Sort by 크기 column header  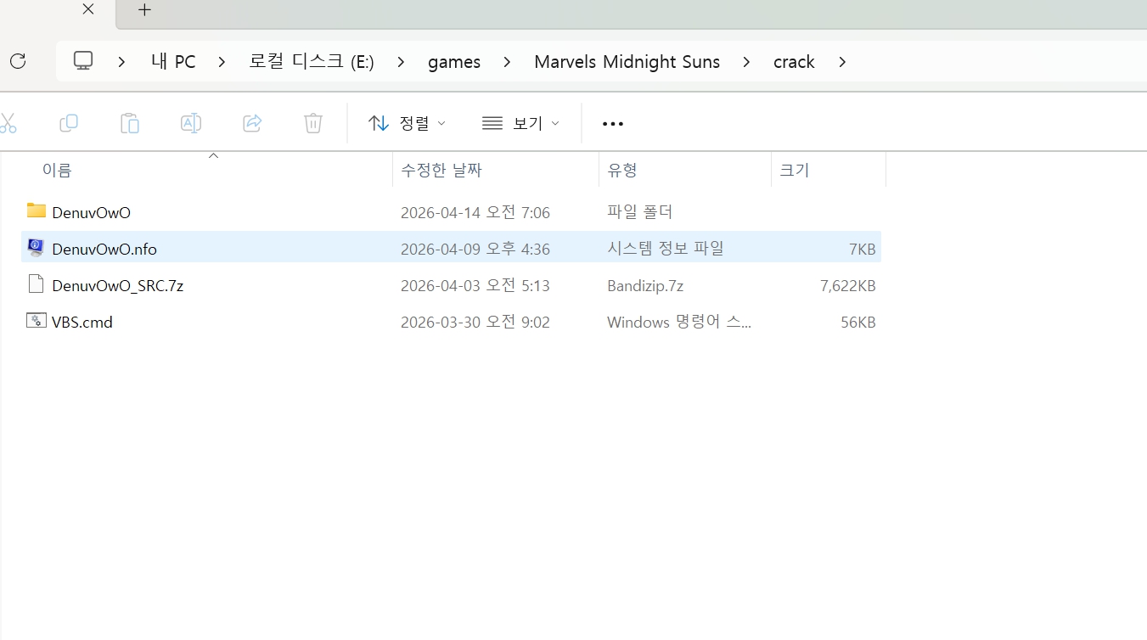click(795, 170)
